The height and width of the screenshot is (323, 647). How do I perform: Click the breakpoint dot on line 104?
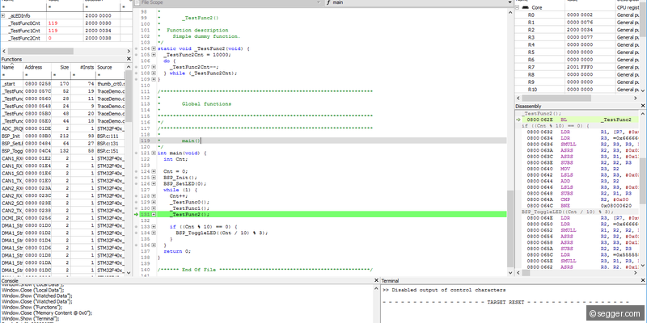coord(136,49)
